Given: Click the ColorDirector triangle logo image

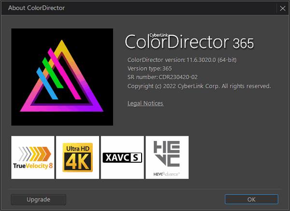Looking at the screenshot, I should tap(62, 77).
